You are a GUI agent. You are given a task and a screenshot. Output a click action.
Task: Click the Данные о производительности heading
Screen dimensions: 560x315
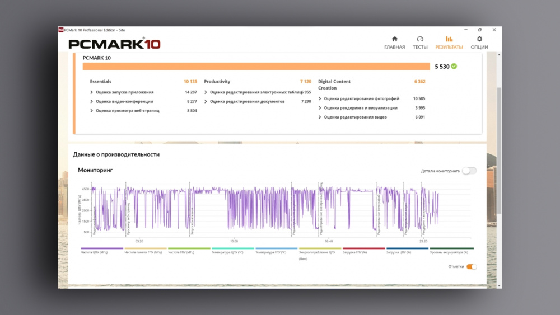pyautogui.click(x=116, y=154)
